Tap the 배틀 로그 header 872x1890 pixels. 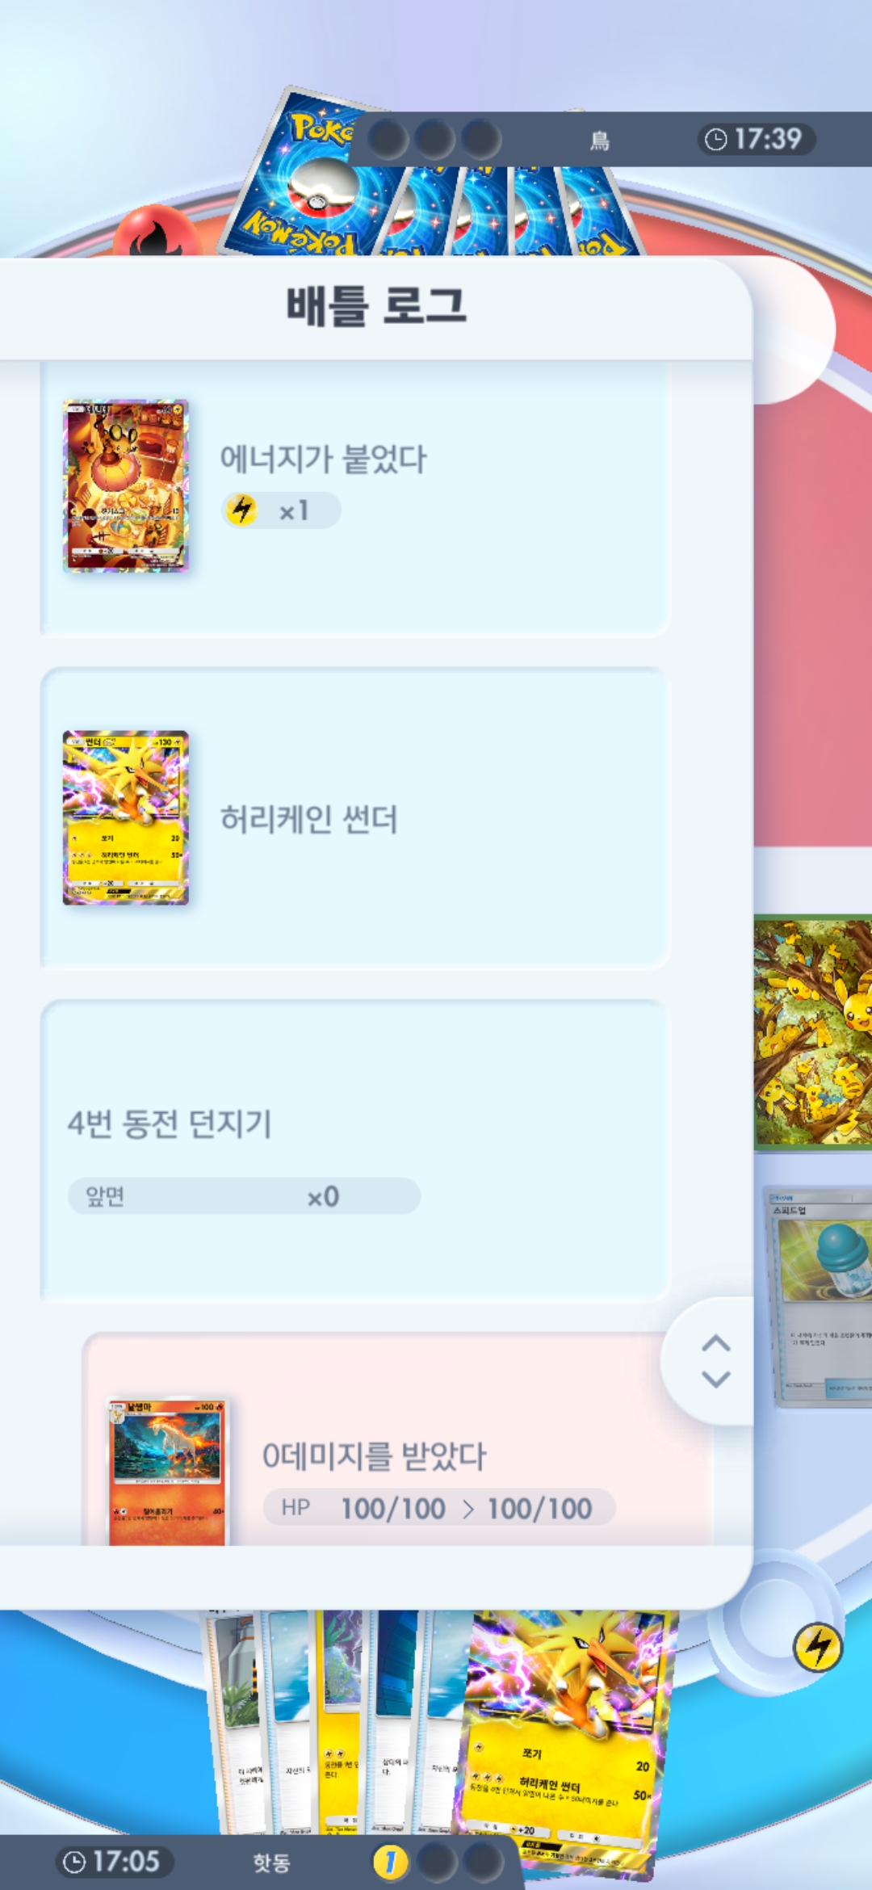coord(376,307)
